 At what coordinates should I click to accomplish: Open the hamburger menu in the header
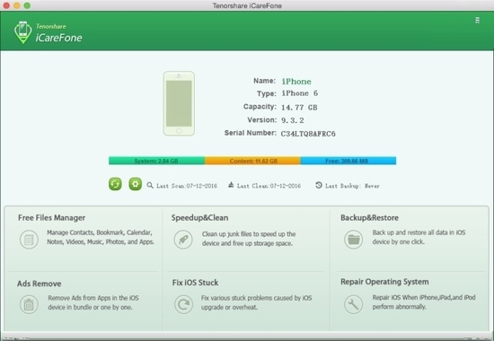(x=477, y=20)
